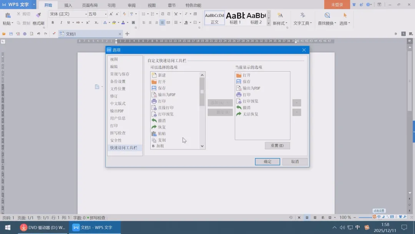Apply superscript formatting
415x234 pixels.
click(x=88, y=23)
